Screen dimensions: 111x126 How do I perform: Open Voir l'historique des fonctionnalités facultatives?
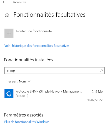(37, 46)
